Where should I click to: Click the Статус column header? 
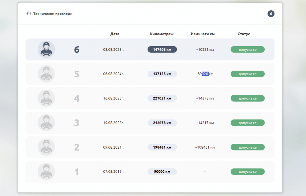[244, 34]
